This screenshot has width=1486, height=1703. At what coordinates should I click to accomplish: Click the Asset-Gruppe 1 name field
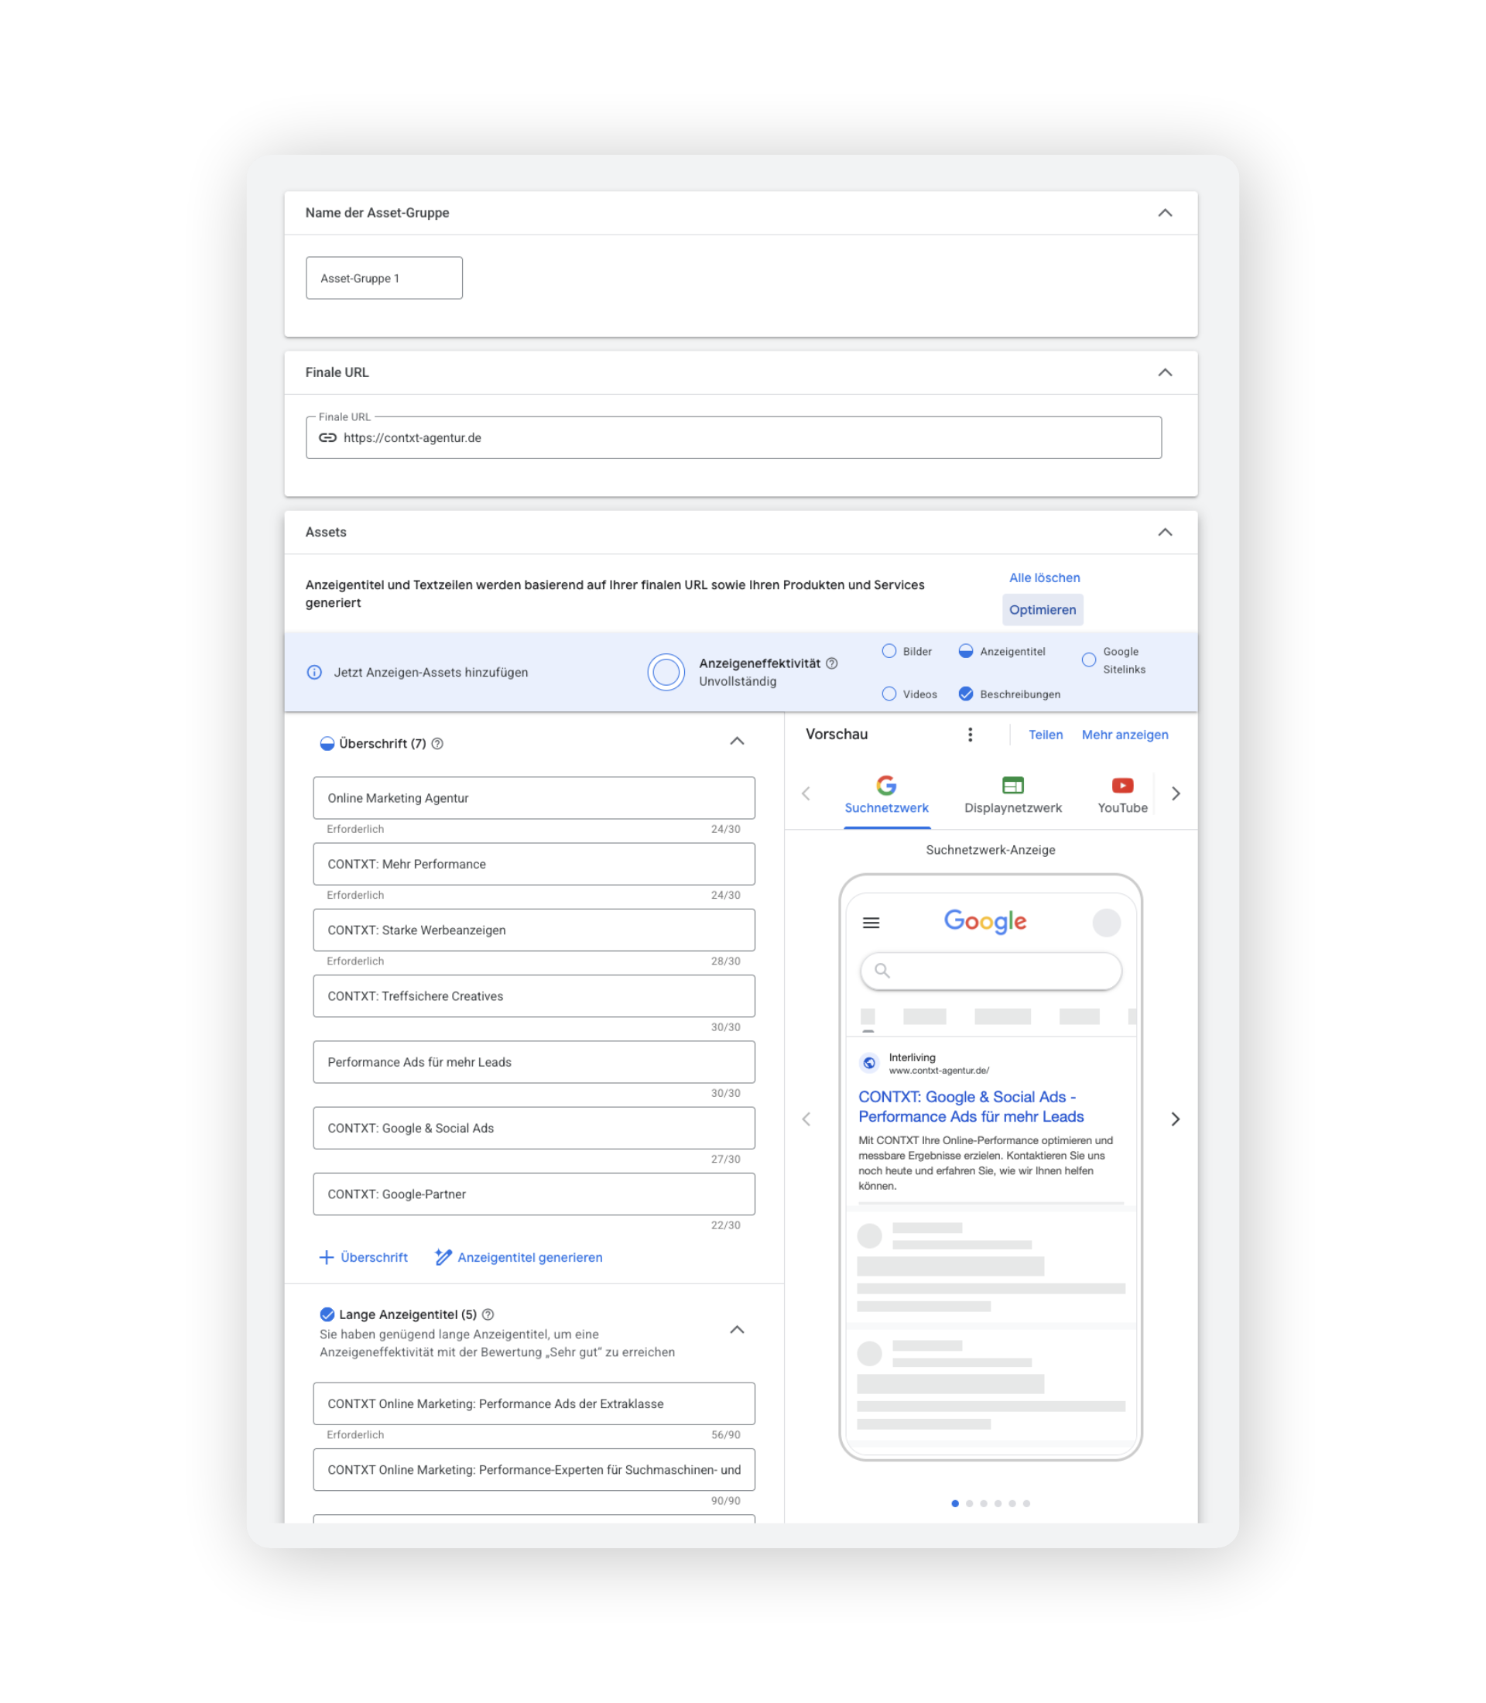click(x=384, y=278)
